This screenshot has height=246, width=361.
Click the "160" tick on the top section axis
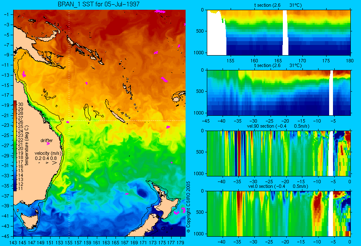click(254, 61)
